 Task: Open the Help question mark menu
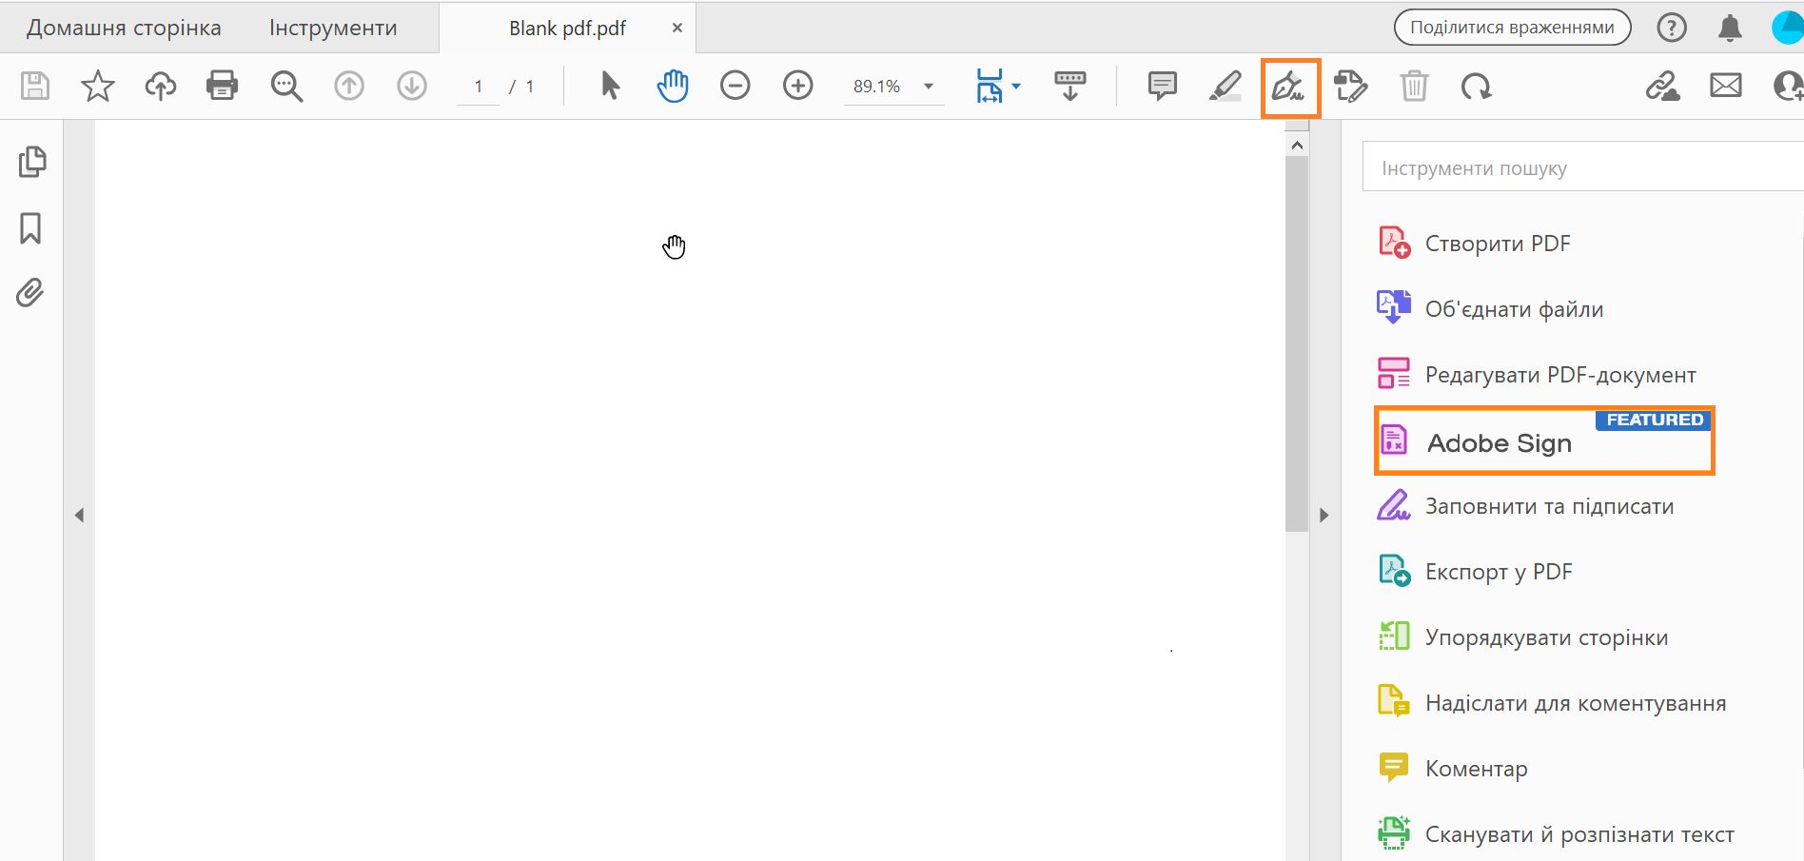pyautogui.click(x=1672, y=29)
